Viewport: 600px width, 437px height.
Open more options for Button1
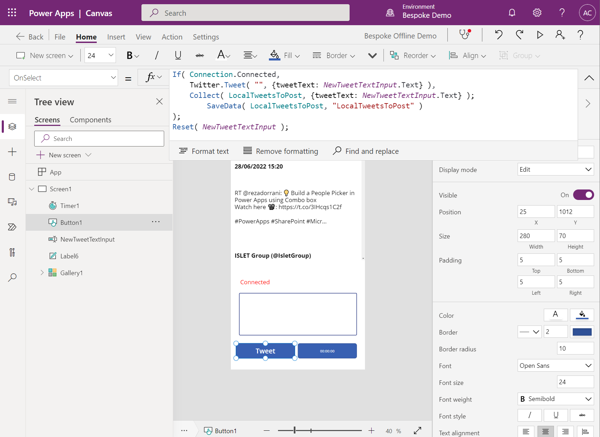tap(156, 222)
